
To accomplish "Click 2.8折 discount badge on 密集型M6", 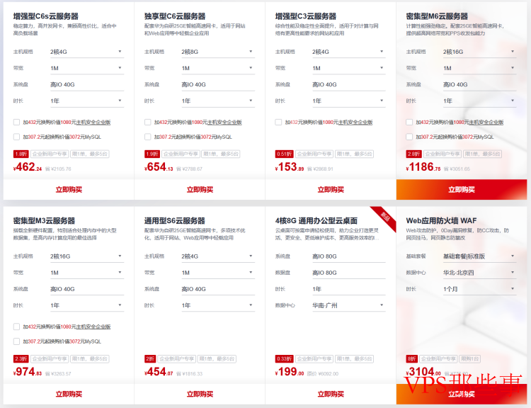I will [x=414, y=154].
